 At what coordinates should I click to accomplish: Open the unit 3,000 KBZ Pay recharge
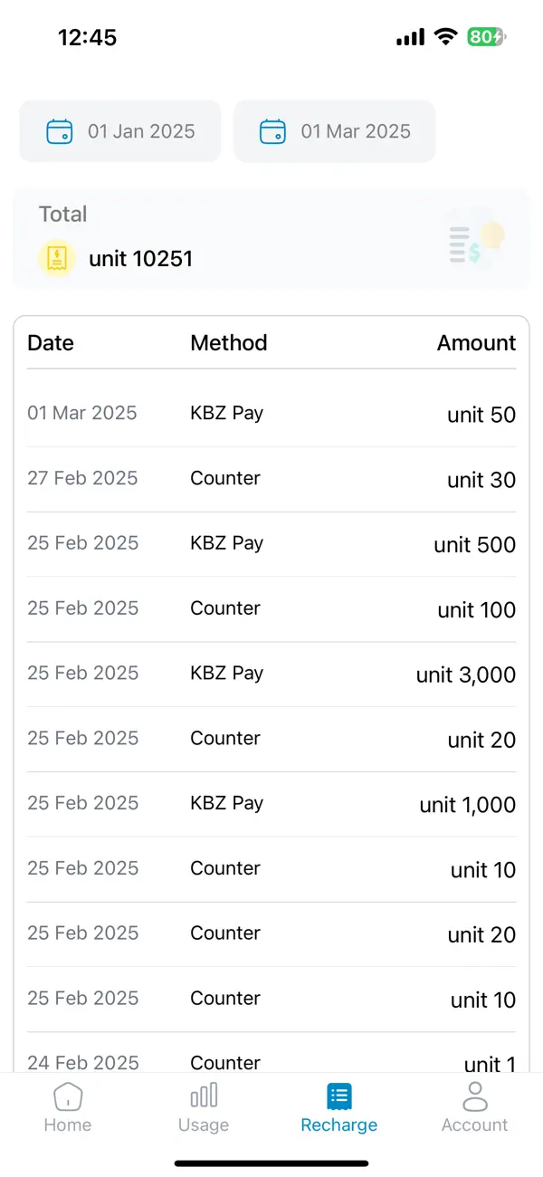tap(271, 674)
